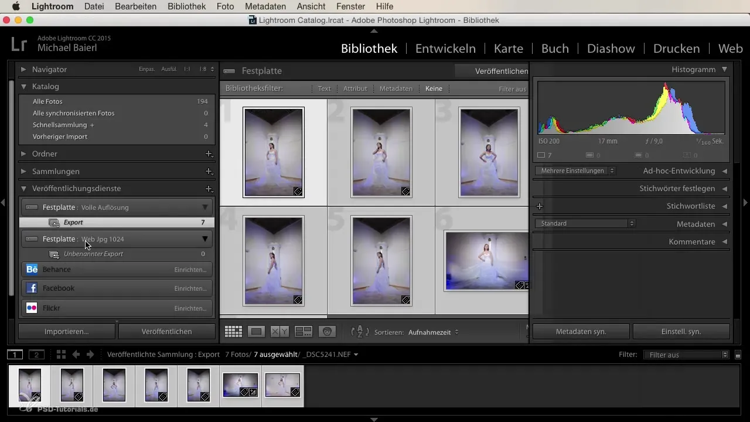The width and height of the screenshot is (750, 422).
Task: Add new collection with plus icon
Action: click(209, 171)
